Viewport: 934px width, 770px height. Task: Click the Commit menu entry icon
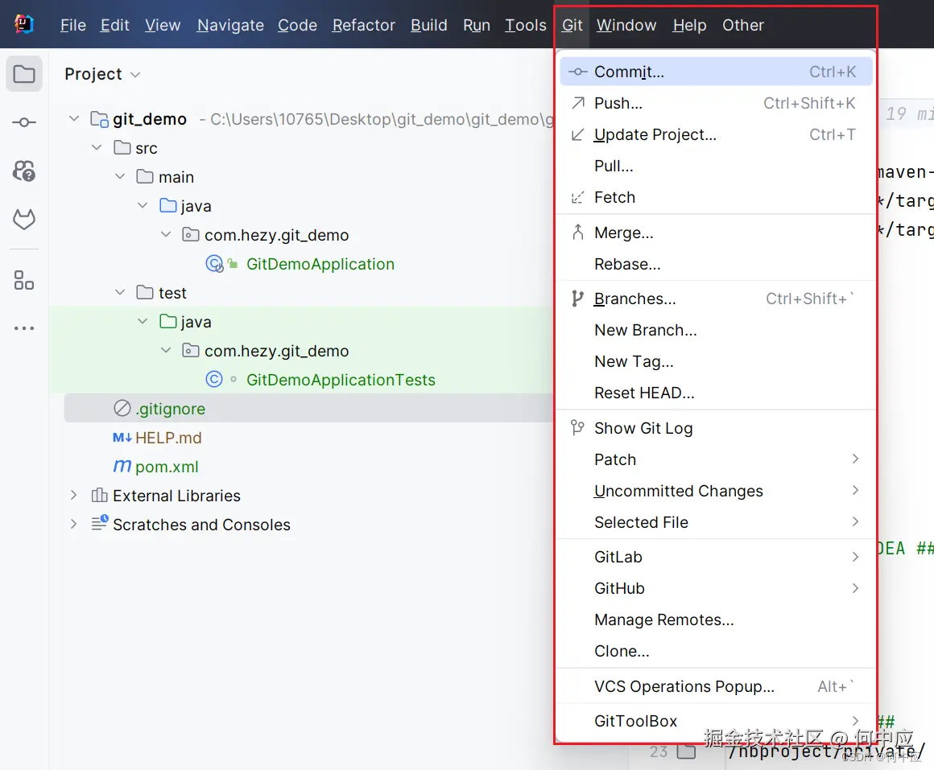(x=578, y=72)
